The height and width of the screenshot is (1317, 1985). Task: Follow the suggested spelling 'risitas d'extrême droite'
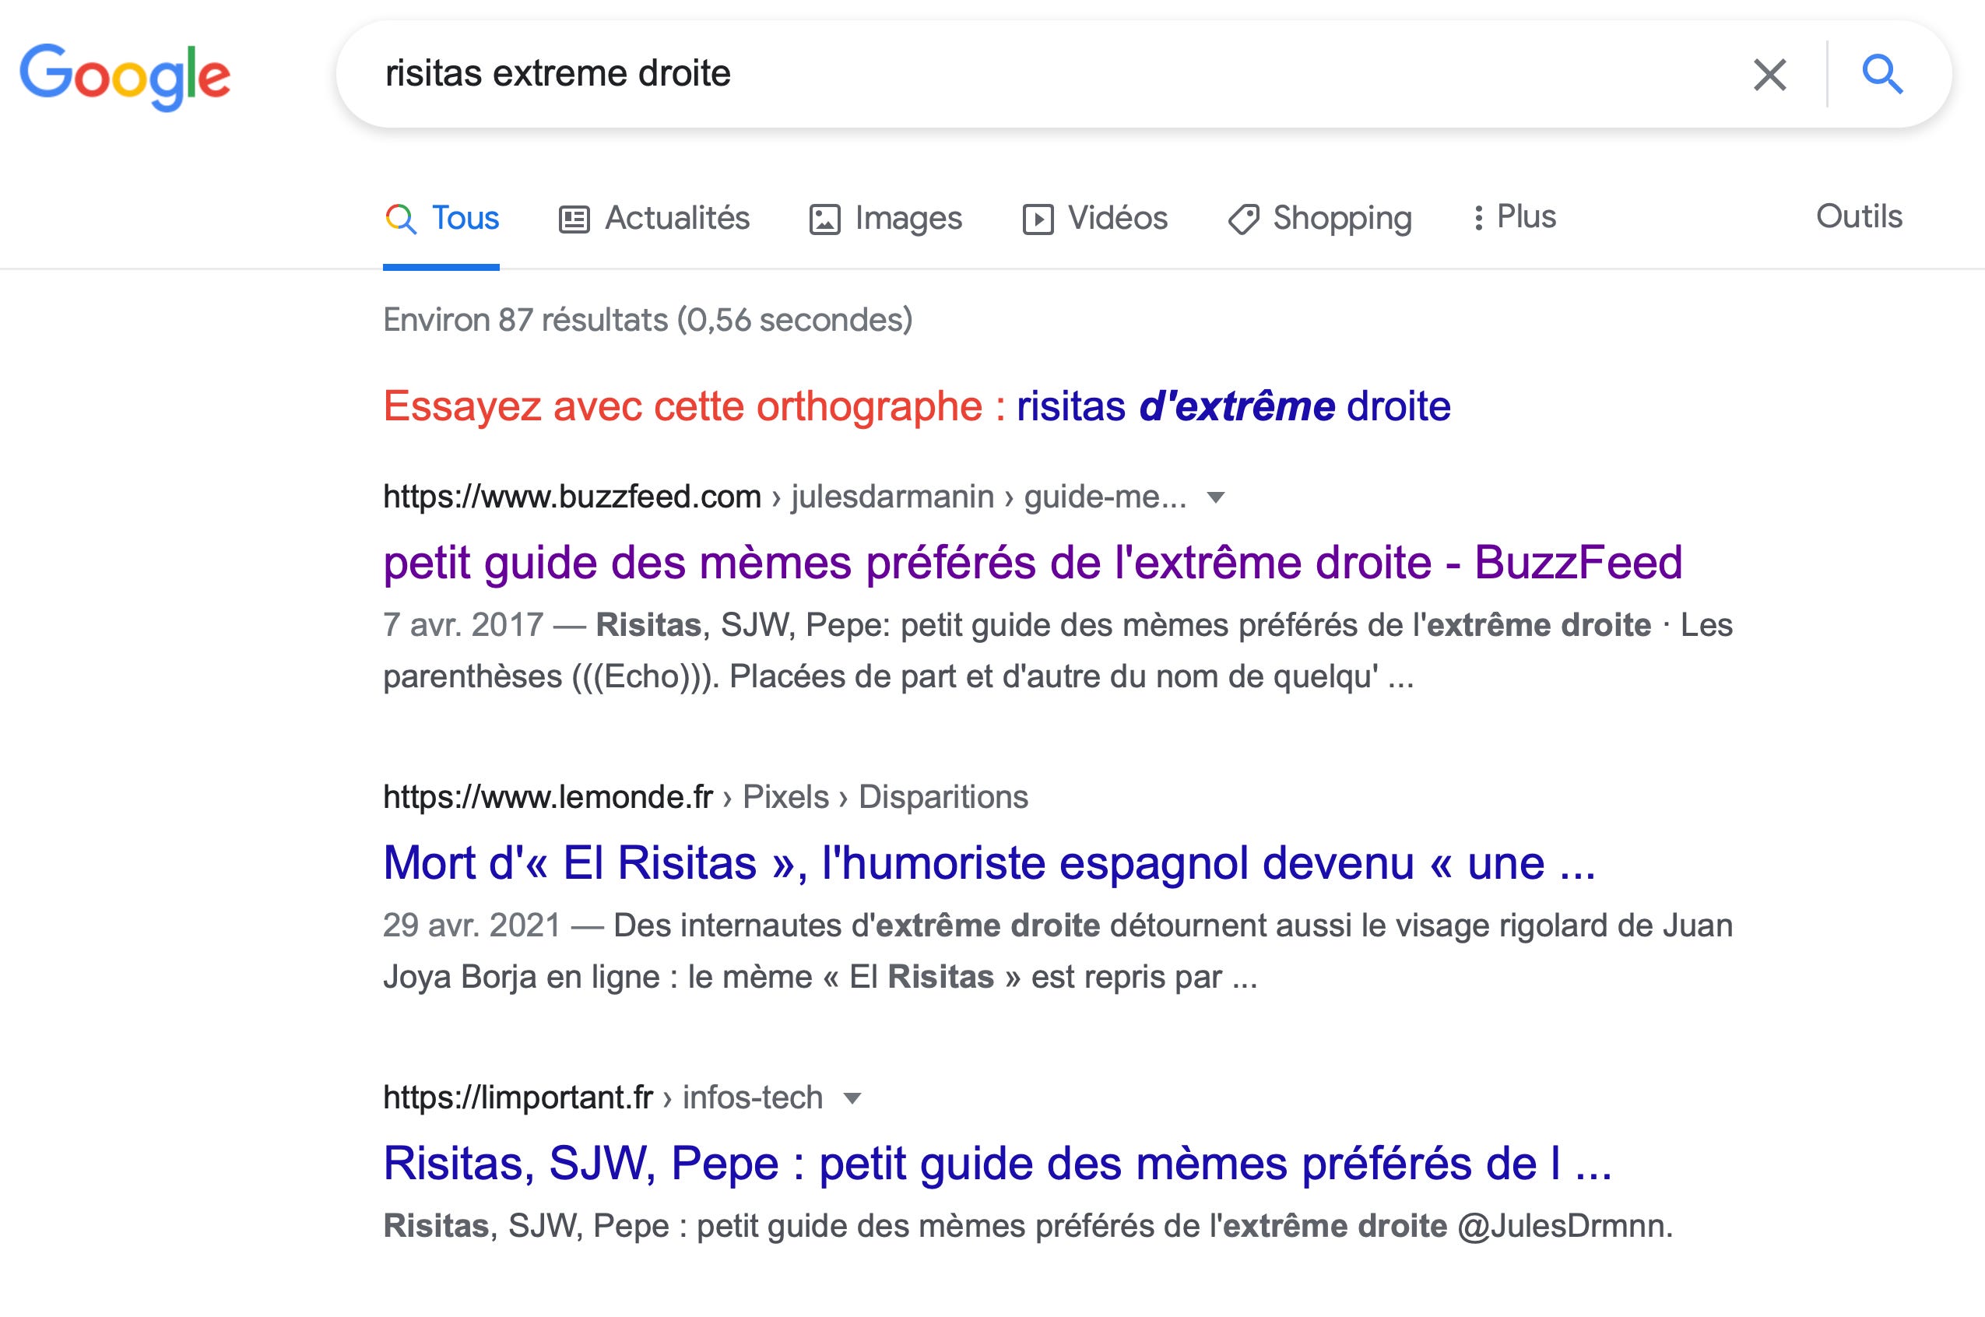tap(1233, 406)
